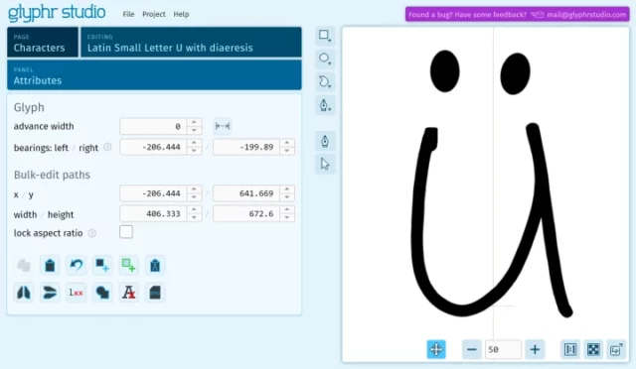This screenshot has width=636, height=369.
Task: Select the new oval tool
Action: 325,59
